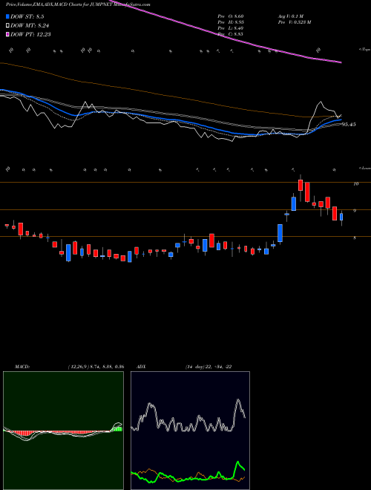Click the 'Pre L: 8.40' low value
Screen dimensions: 371x490
coord(231,28)
